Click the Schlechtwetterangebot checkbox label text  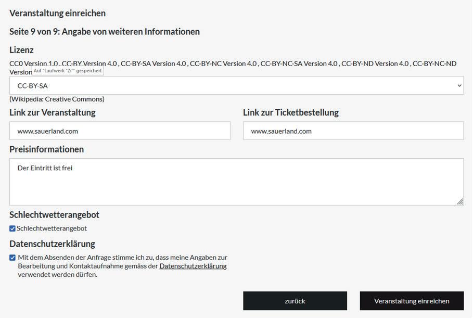pyautogui.click(x=52, y=228)
